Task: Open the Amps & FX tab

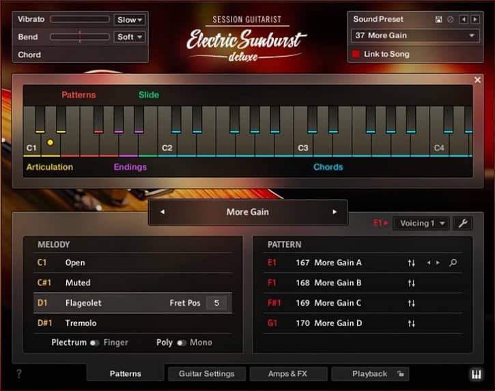Action: pyautogui.click(x=287, y=374)
